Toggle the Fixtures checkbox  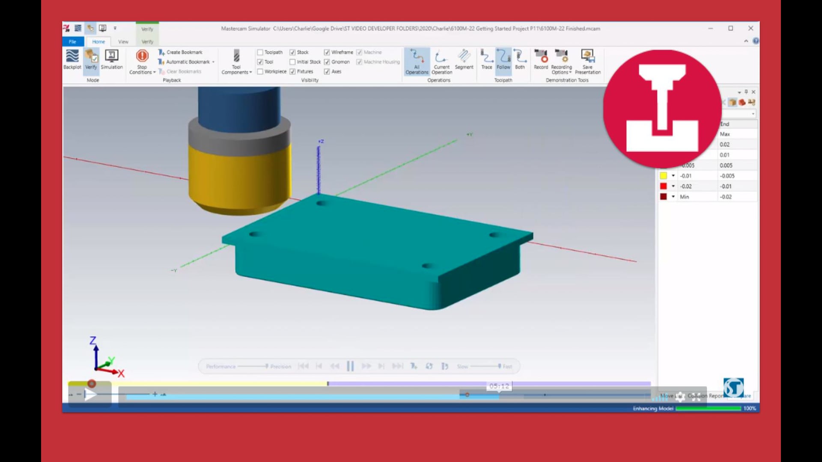coord(292,71)
